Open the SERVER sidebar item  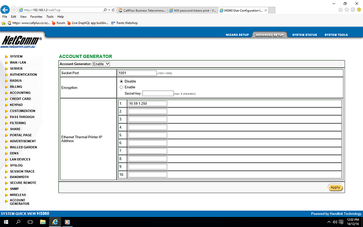pyautogui.click(x=16, y=68)
